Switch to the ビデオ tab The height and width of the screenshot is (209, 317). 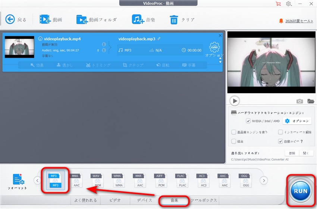115,200
